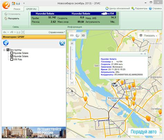Image resolution: width=164 pixels, height=140 pixels.
Task: Click the Актуальность: 29с. line in popup
Action: (x=110, y=72)
